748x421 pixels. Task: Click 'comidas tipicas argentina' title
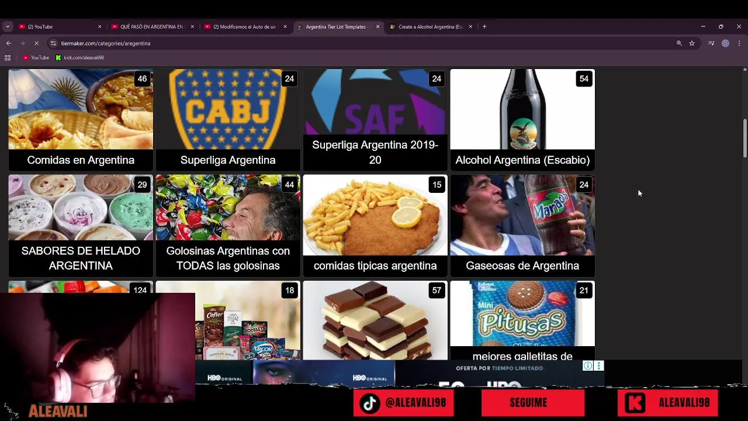click(x=375, y=265)
